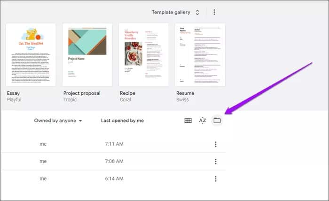The image size is (329, 201).
Task: Click the Tropic subtitle under Project proposal
Action: click(x=70, y=100)
